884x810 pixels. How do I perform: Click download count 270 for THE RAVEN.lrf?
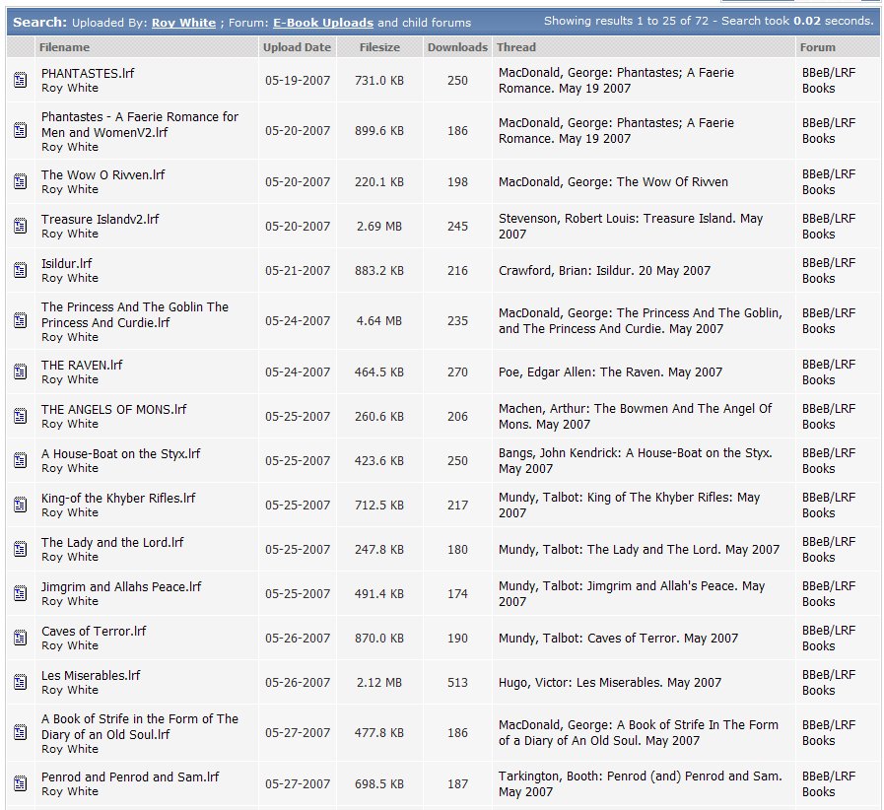(458, 372)
